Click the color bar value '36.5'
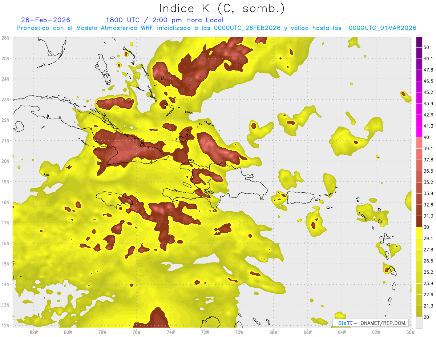This screenshot has height=337, width=436. 428,171
